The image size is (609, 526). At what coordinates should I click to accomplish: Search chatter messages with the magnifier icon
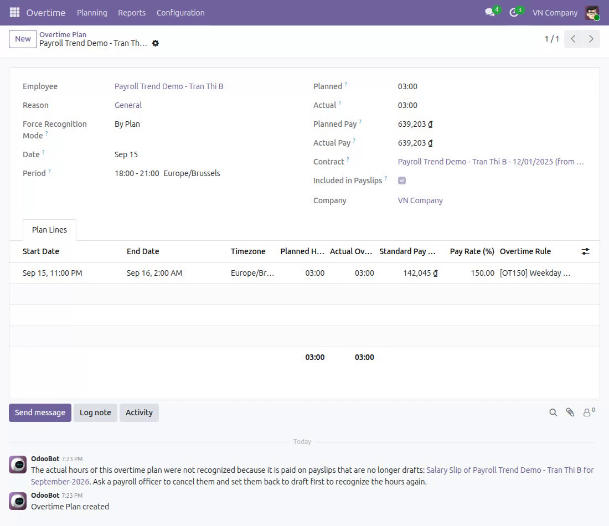point(553,412)
